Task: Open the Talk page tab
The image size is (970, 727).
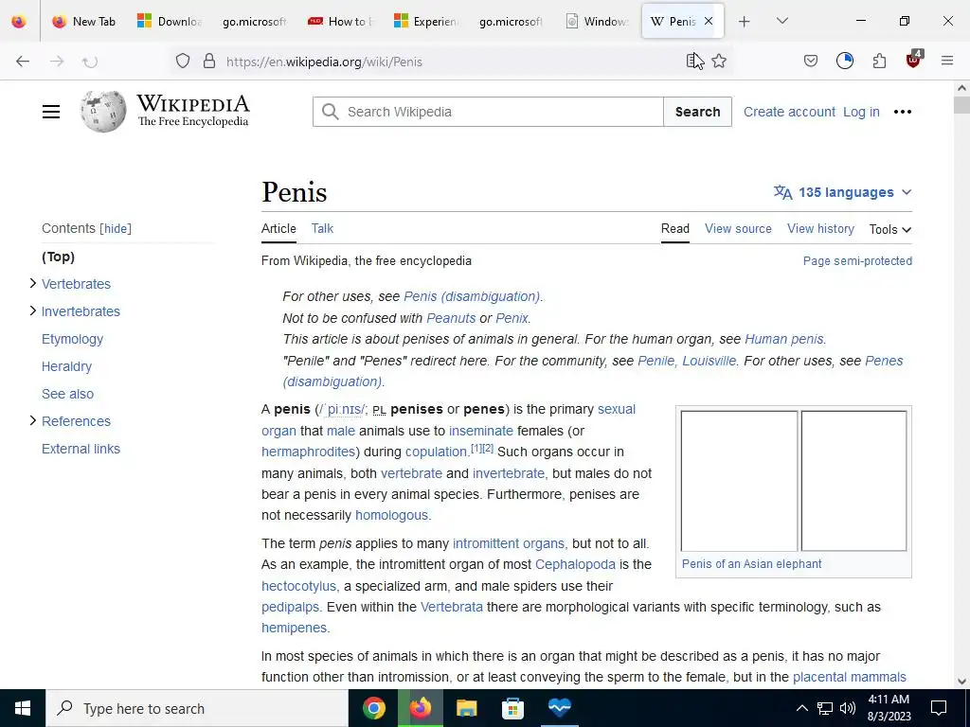Action: (x=322, y=229)
